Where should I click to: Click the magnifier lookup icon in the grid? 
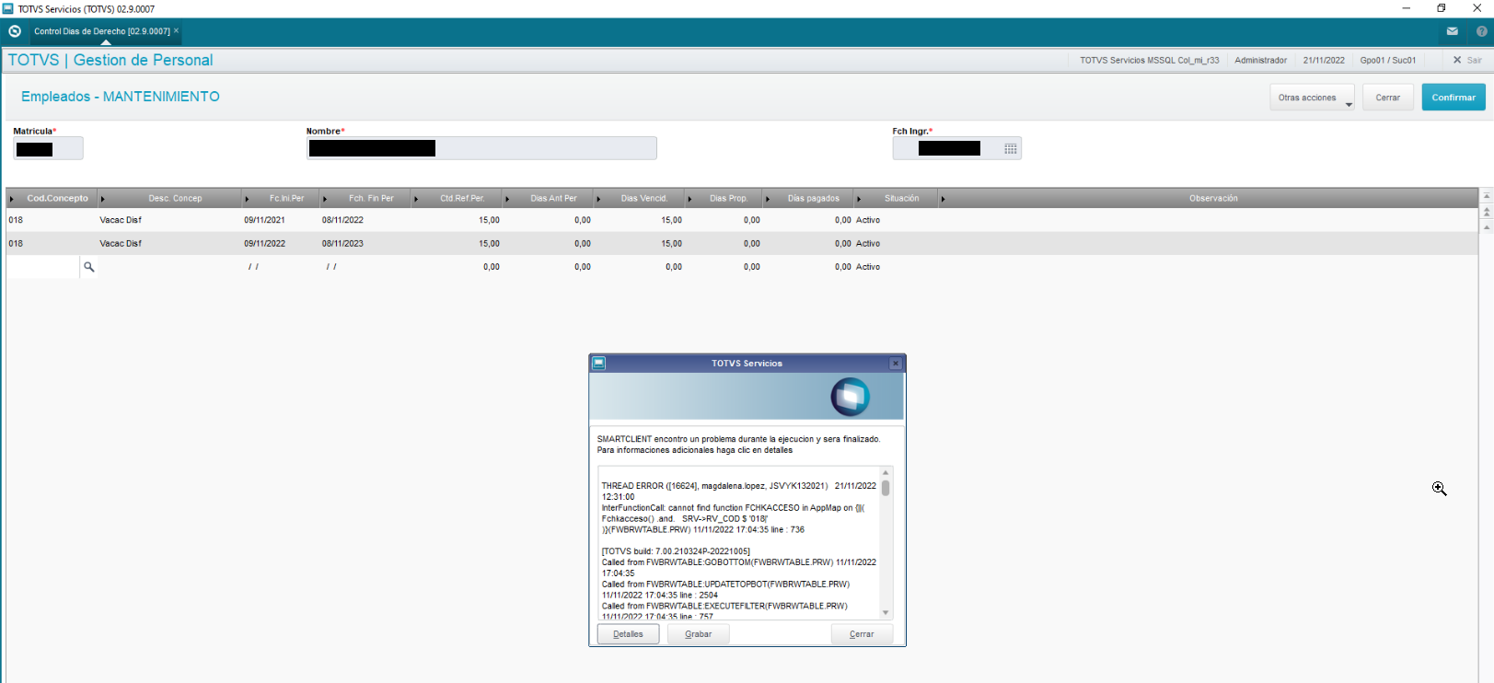coord(89,267)
